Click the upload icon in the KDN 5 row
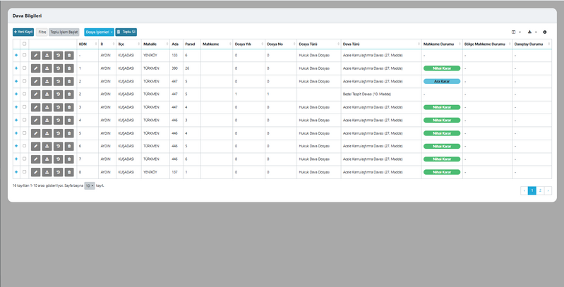This screenshot has height=287, width=564. [x=47, y=133]
